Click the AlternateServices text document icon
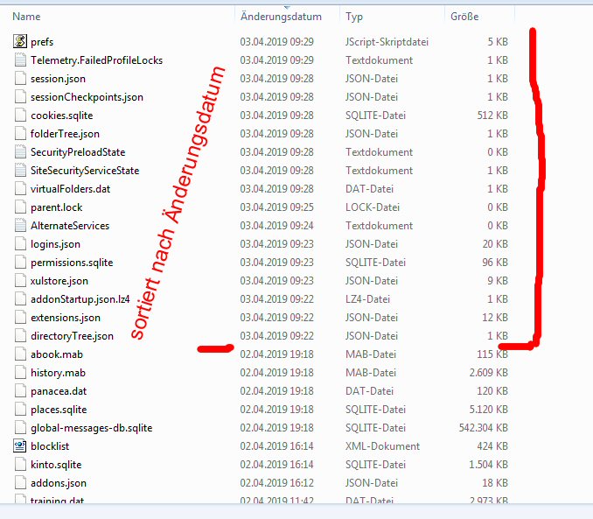 (20, 225)
